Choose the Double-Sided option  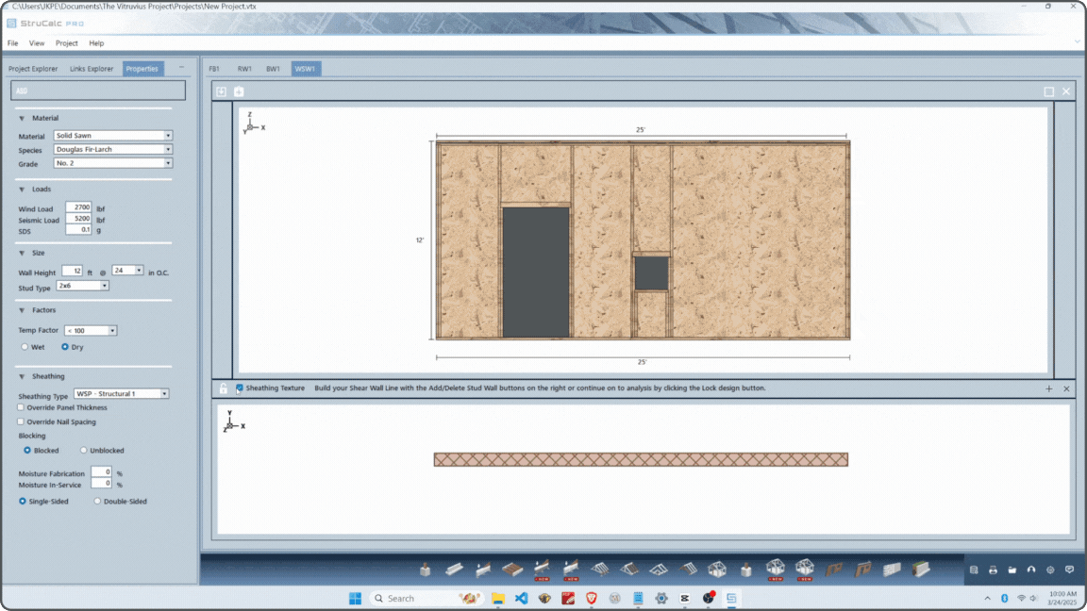tap(96, 501)
